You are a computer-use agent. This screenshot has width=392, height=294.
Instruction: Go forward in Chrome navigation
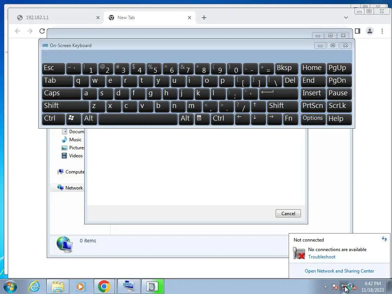[30, 31]
